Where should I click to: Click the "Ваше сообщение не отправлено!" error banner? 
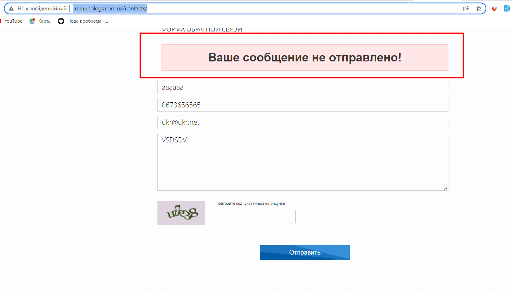(304, 57)
